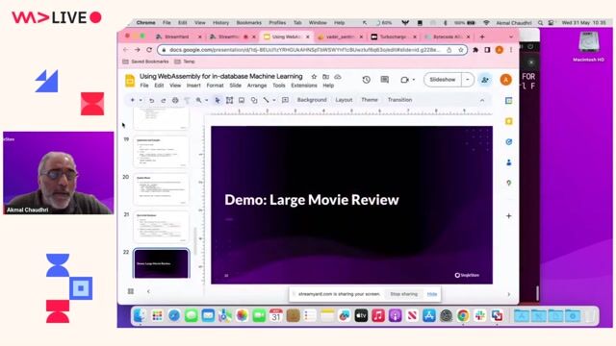Viewport: 616px width, 346px height.
Task: Reload the page in Chrome
Action: (x=149, y=50)
